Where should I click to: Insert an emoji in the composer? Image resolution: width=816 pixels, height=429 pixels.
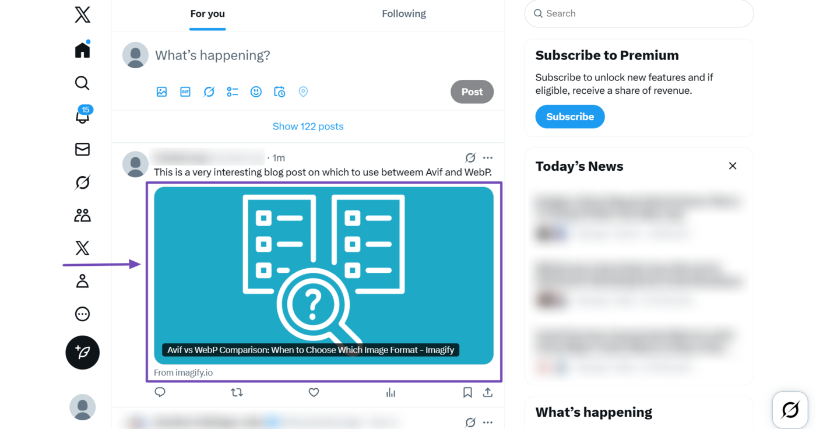(256, 92)
